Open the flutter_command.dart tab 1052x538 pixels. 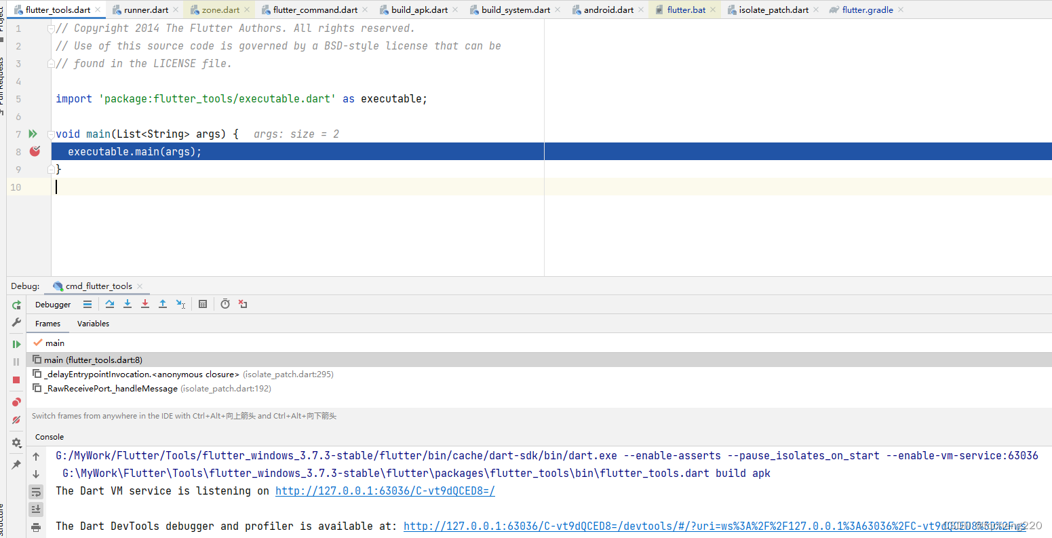click(x=315, y=9)
